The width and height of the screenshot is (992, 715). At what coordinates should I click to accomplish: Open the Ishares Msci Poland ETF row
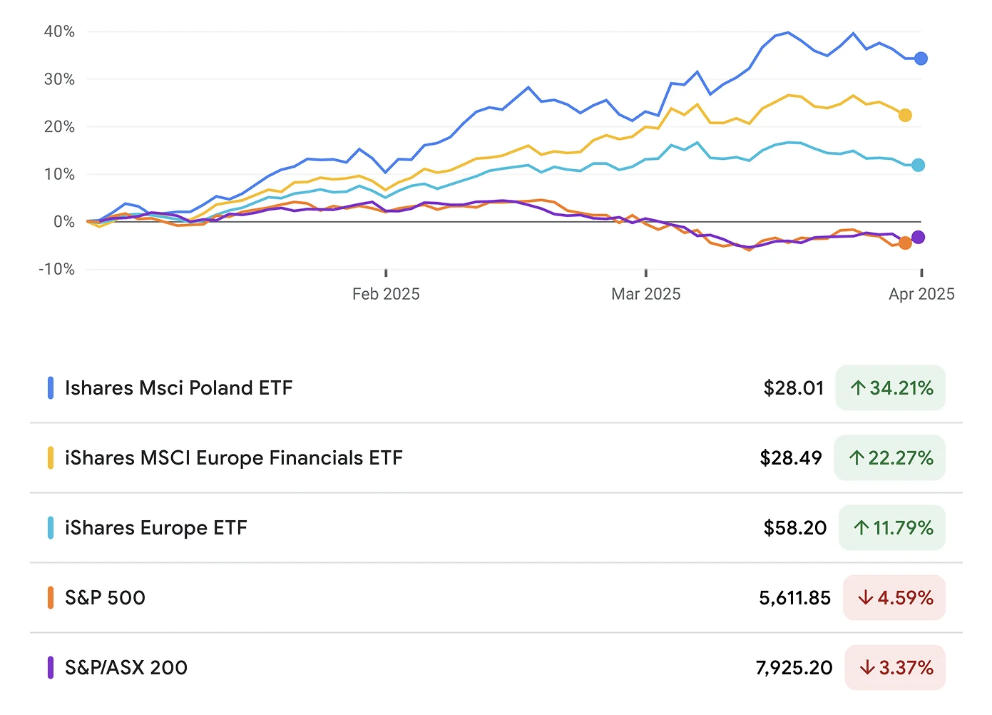pyautogui.click(x=178, y=388)
